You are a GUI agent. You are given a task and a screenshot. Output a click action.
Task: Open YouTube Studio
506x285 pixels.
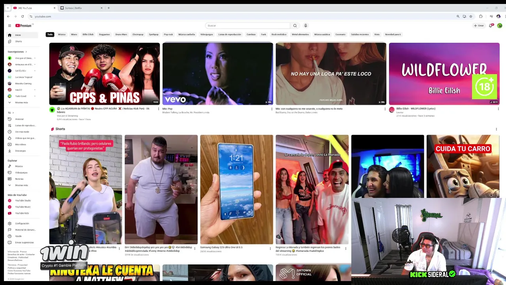click(22, 201)
